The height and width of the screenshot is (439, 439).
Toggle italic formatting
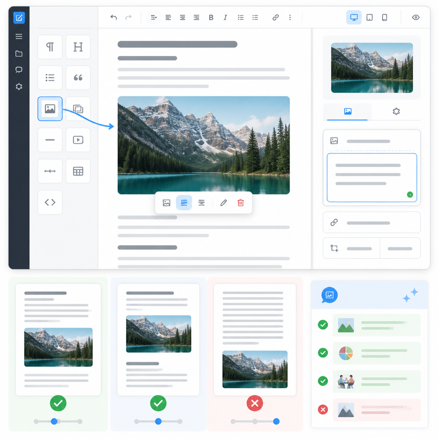pyautogui.click(x=225, y=17)
